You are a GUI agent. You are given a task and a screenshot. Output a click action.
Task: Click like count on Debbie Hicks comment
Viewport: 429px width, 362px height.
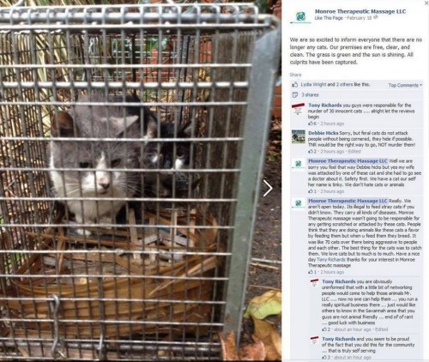[312, 151]
